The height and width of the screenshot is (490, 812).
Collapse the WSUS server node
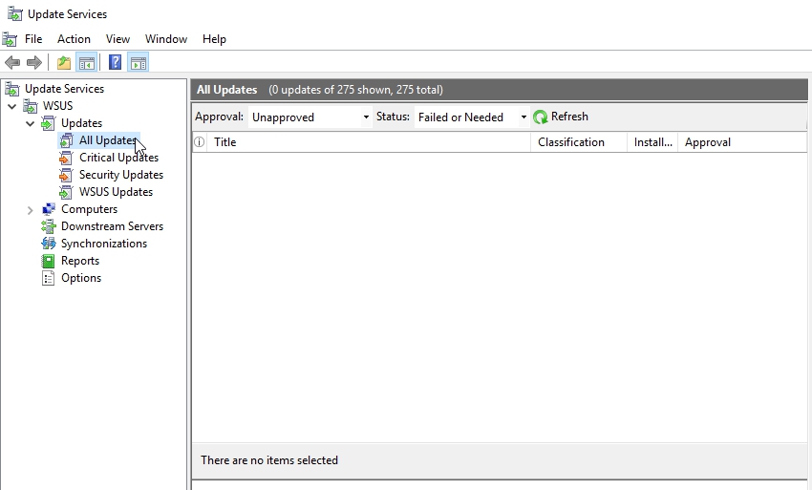(11, 106)
